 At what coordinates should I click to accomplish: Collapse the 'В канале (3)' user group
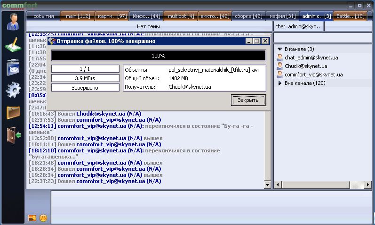point(280,49)
